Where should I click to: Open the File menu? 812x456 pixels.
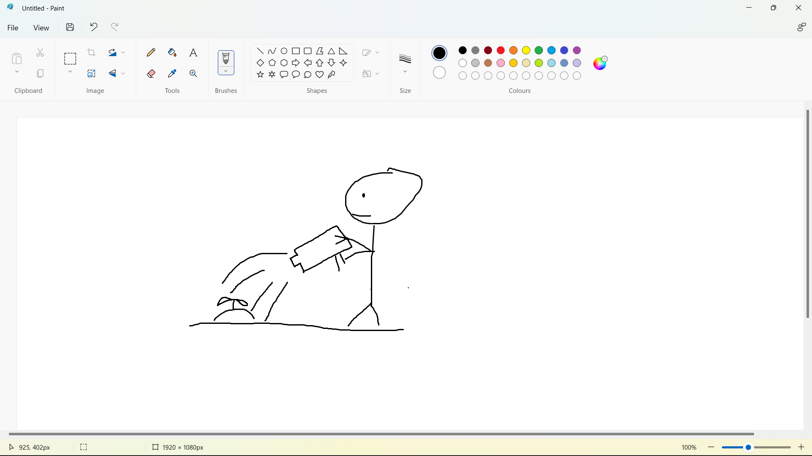(x=13, y=27)
